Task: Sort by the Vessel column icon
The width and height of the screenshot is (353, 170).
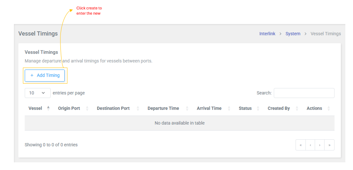Action: tap(48, 108)
